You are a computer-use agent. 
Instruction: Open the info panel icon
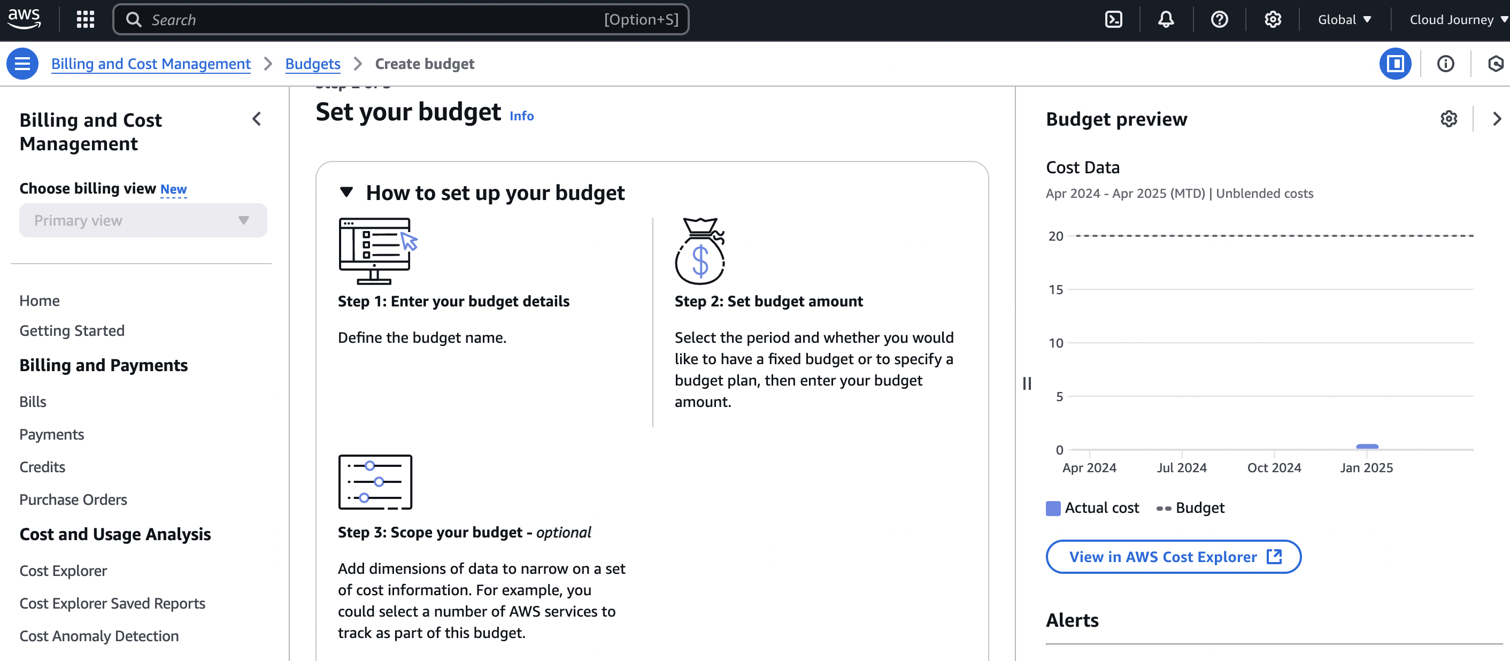pyautogui.click(x=1445, y=63)
